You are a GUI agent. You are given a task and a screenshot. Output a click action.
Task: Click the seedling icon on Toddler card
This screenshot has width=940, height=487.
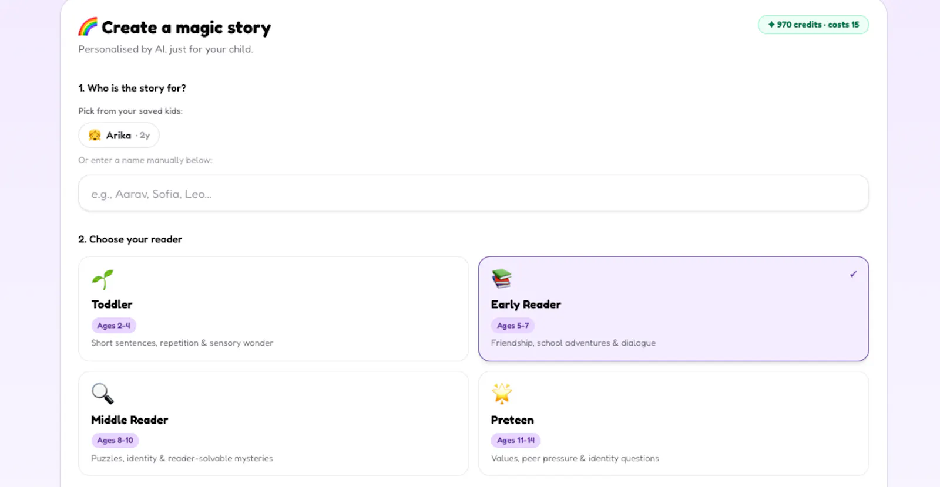(x=102, y=279)
